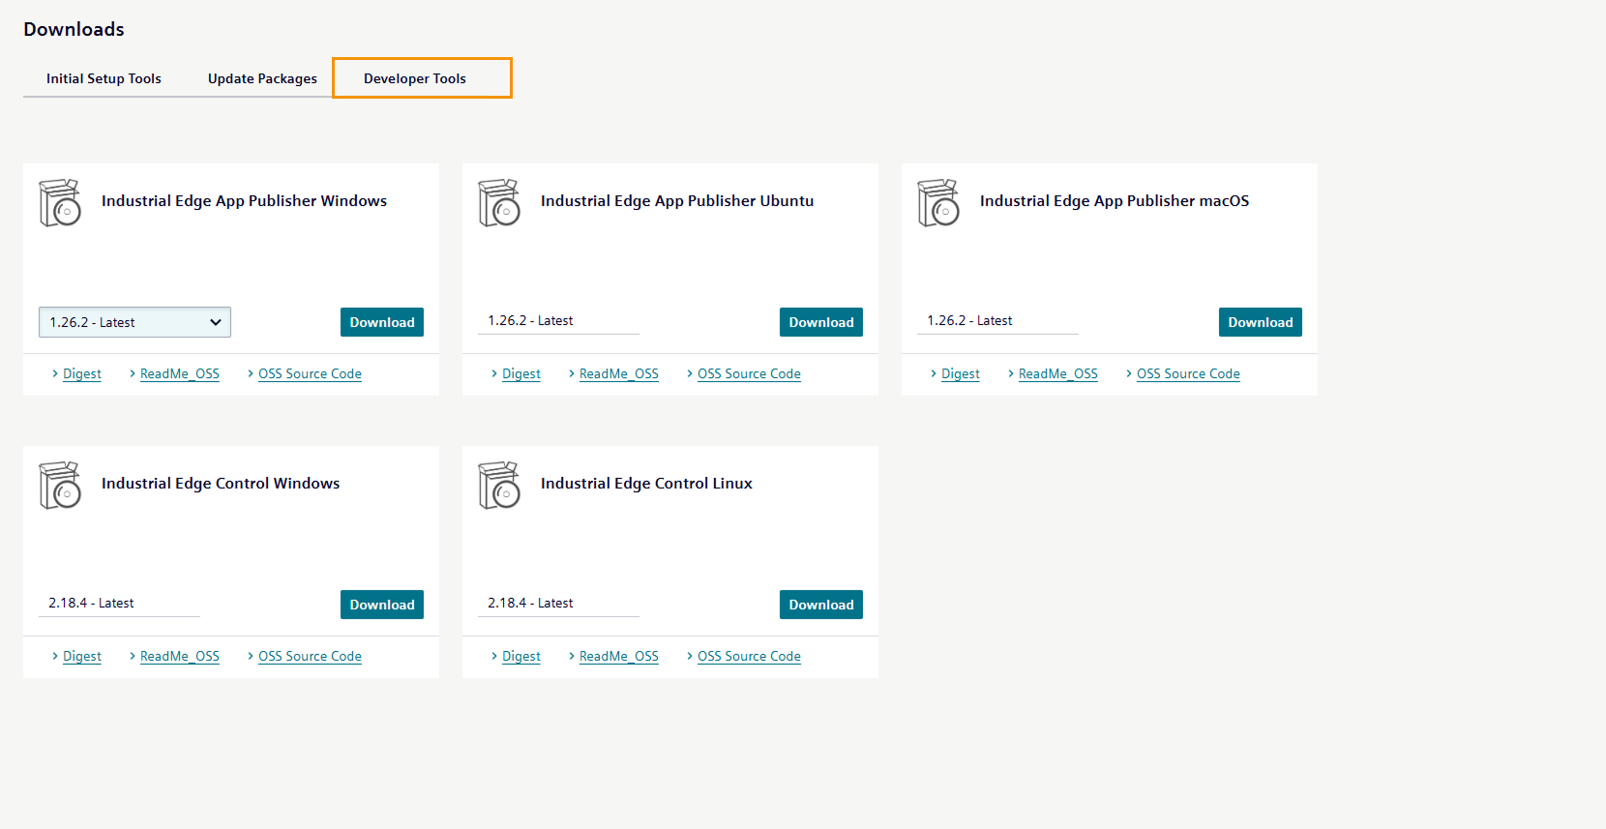This screenshot has height=829, width=1606.
Task: Switch to the Update Packages tab
Action: (x=262, y=78)
